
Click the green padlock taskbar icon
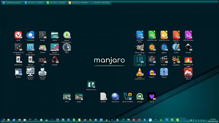click(161, 120)
